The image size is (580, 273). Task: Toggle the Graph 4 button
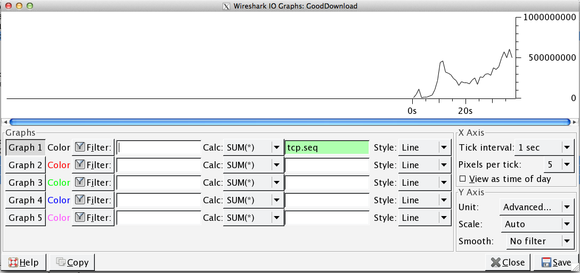pos(26,200)
